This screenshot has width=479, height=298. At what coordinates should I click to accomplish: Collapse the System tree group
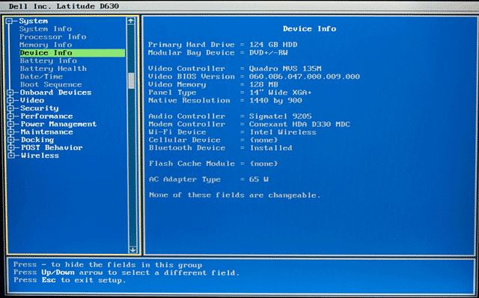(x=10, y=21)
